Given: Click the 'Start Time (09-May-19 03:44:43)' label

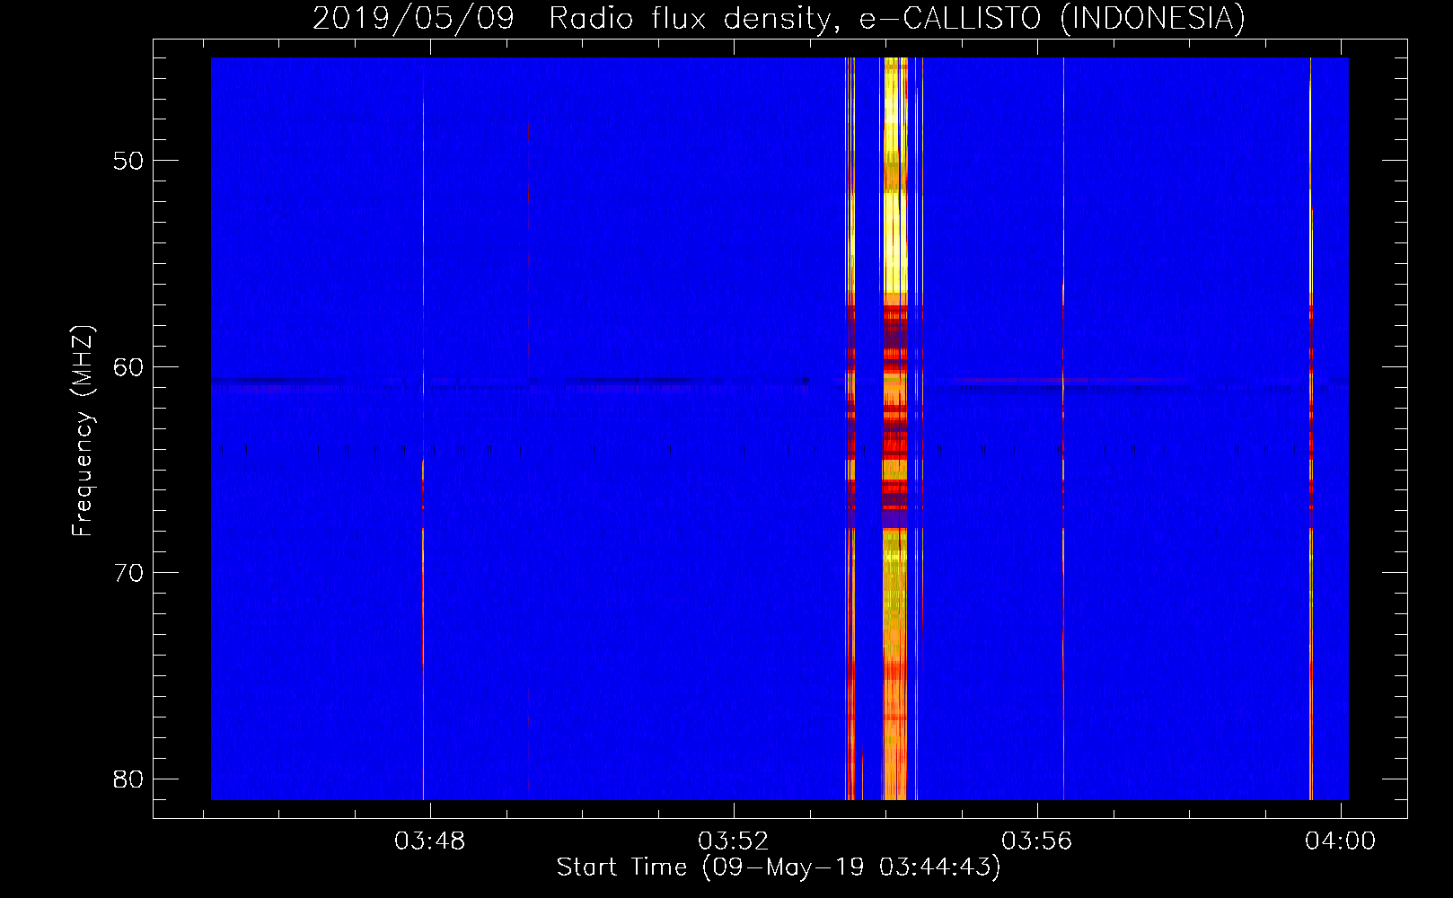Looking at the screenshot, I should point(778,867).
